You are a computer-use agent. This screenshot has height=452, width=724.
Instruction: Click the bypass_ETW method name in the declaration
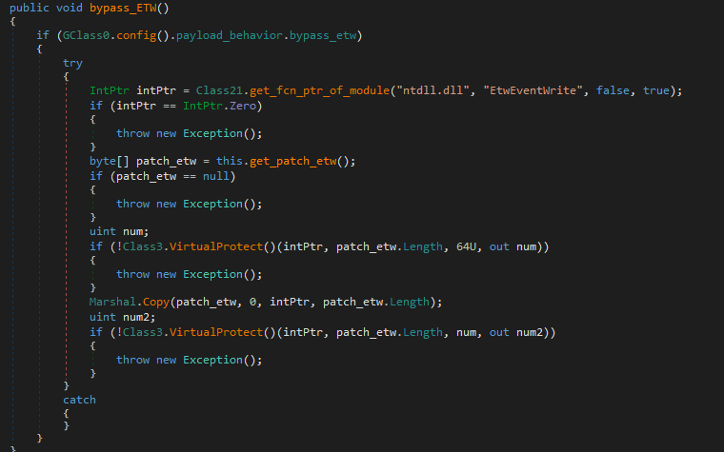pyautogui.click(x=123, y=8)
